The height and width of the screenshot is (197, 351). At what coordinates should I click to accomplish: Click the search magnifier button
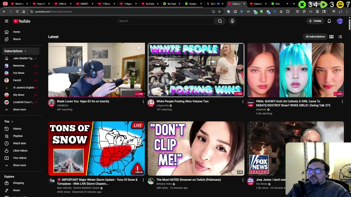[x=220, y=21]
